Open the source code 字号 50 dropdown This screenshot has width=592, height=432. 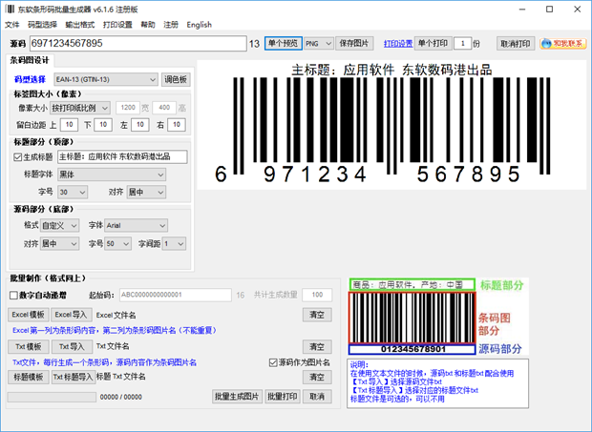click(x=117, y=244)
